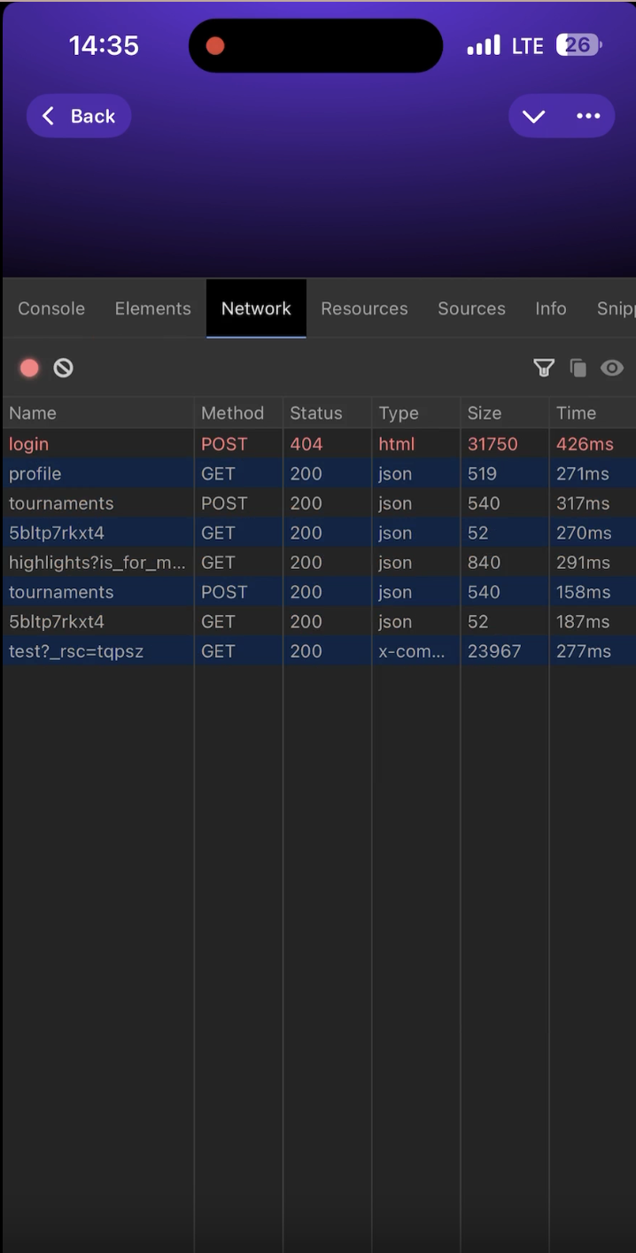Toggle the red network recording button
The width and height of the screenshot is (636, 1253).
[29, 368]
